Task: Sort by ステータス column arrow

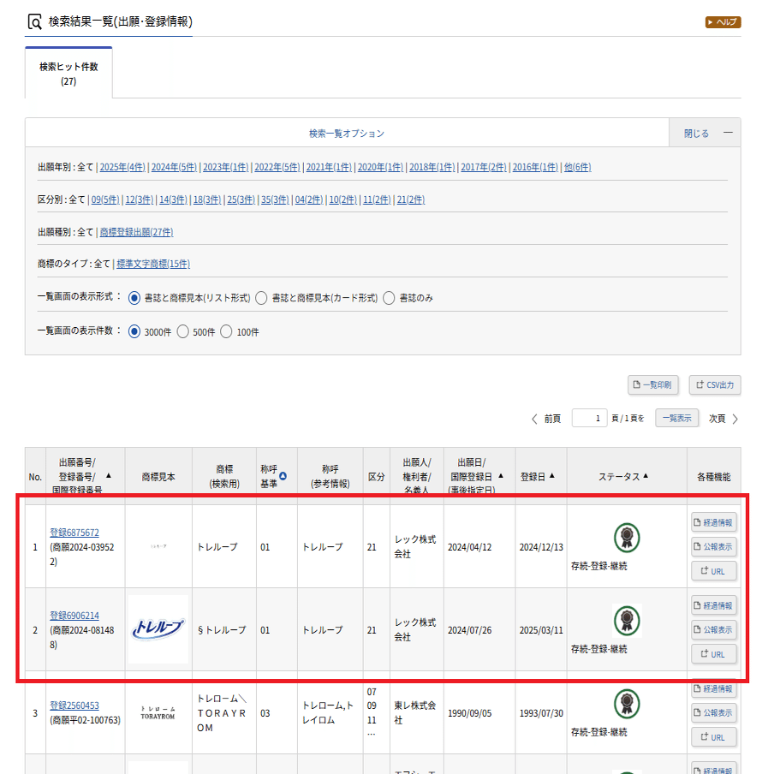Action: tap(646, 476)
